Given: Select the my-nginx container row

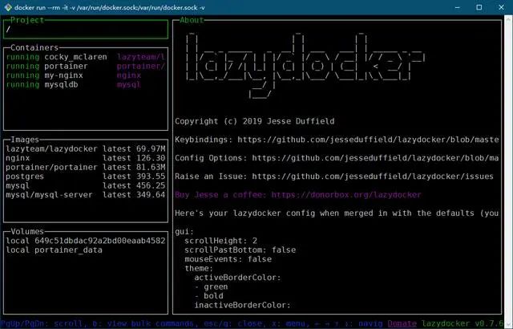Looking at the screenshot, I should click(86, 75).
